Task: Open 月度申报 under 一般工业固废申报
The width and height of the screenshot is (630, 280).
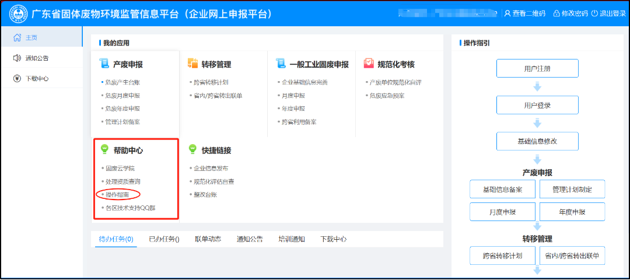Action: [293, 96]
